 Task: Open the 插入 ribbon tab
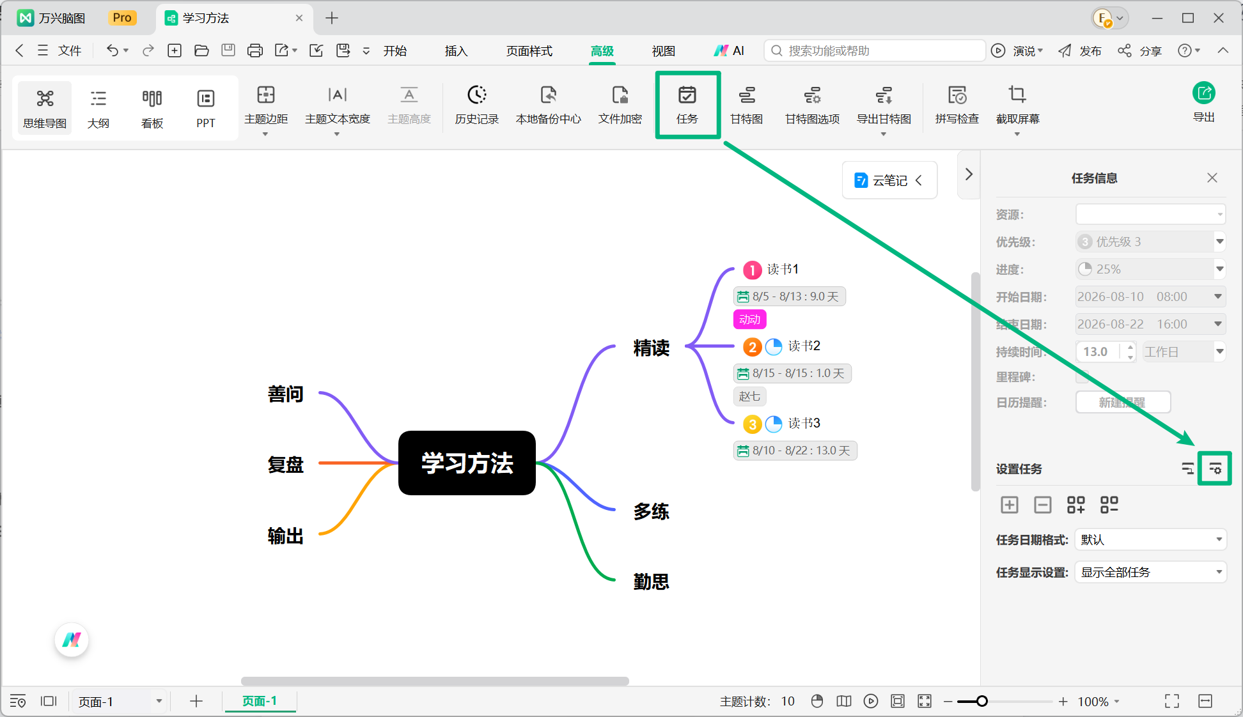[457, 51]
